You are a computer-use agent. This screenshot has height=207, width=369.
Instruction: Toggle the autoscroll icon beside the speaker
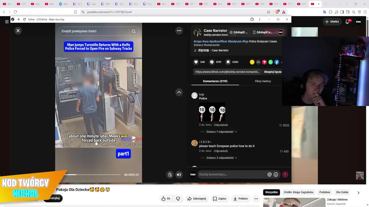click(x=170, y=175)
